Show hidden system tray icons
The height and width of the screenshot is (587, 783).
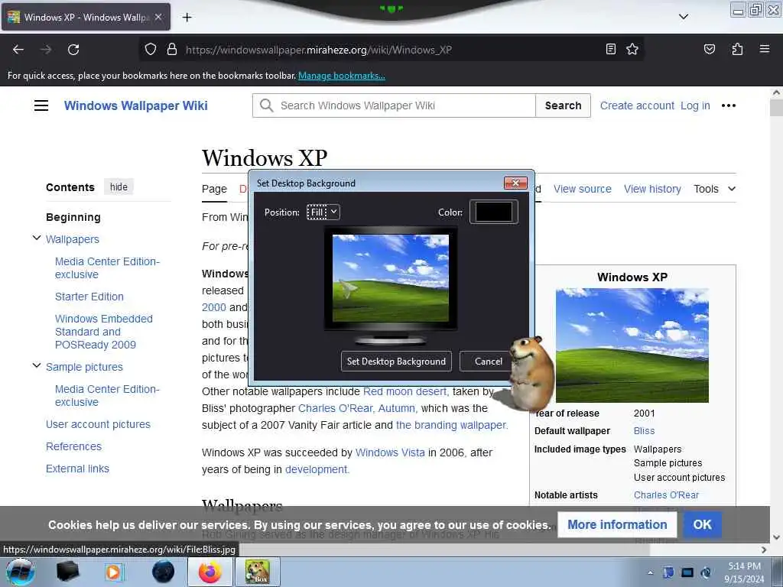point(650,572)
